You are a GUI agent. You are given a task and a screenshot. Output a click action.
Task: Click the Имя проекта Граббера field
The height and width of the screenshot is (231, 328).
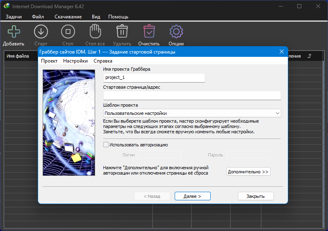154,78
